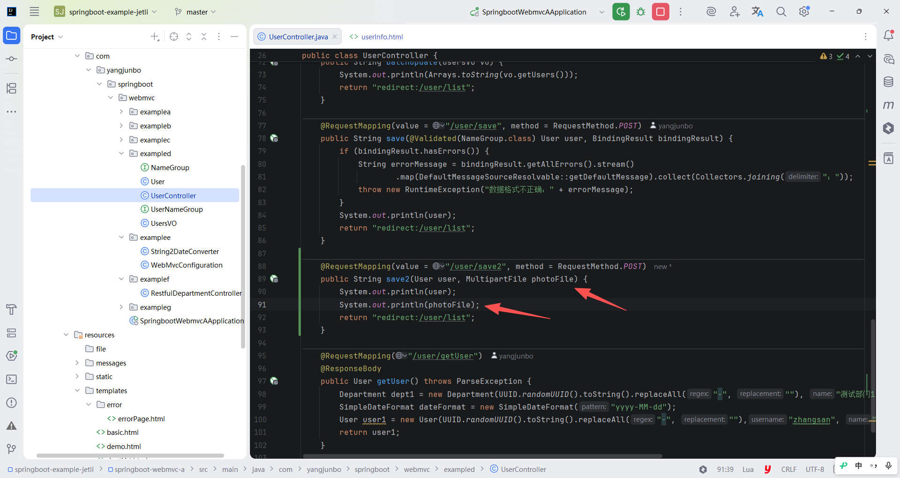Open the Structure tool window

[12, 88]
